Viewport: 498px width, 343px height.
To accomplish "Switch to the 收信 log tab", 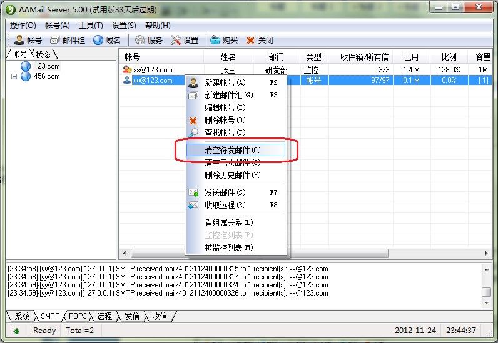I will [160, 316].
